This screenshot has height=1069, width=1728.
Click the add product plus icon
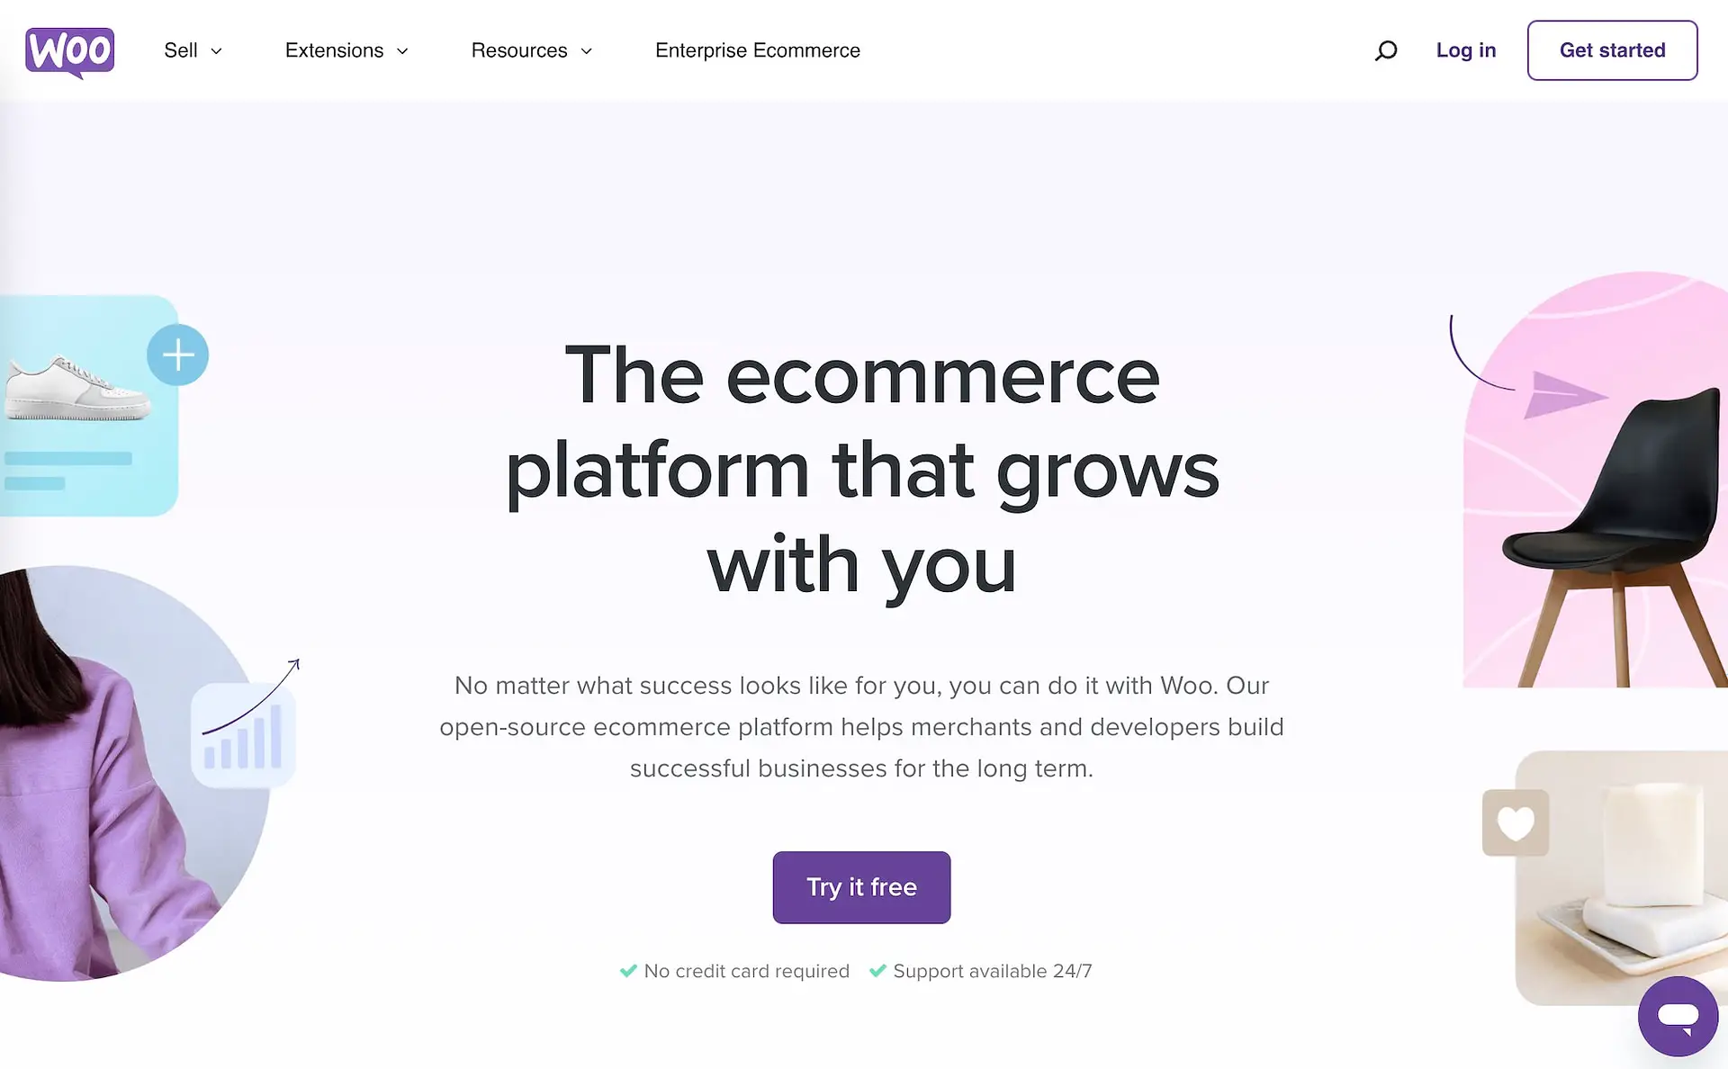point(177,355)
